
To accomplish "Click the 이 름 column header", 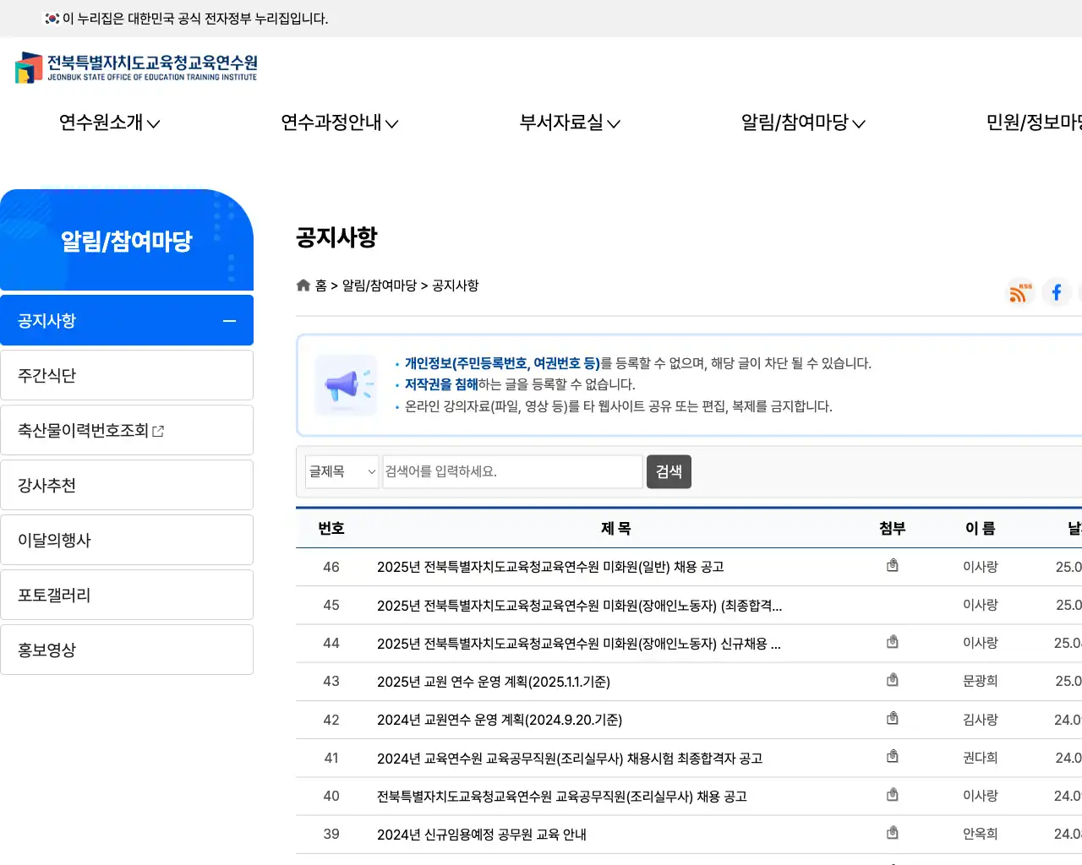I will tap(981, 528).
